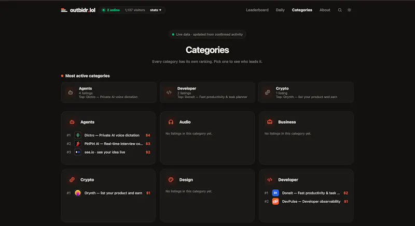Click the $3 bid next to PiriPiri AI
Screen dimensions: 415x226
pyautogui.click(x=148, y=143)
